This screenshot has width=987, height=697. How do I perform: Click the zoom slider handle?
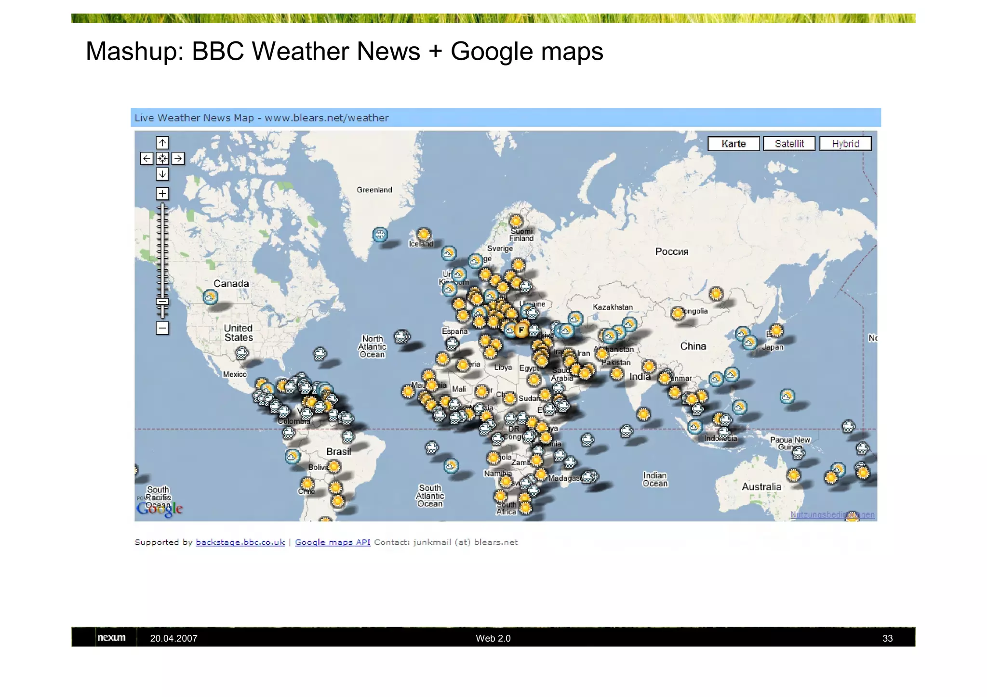(x=162, y=302)
